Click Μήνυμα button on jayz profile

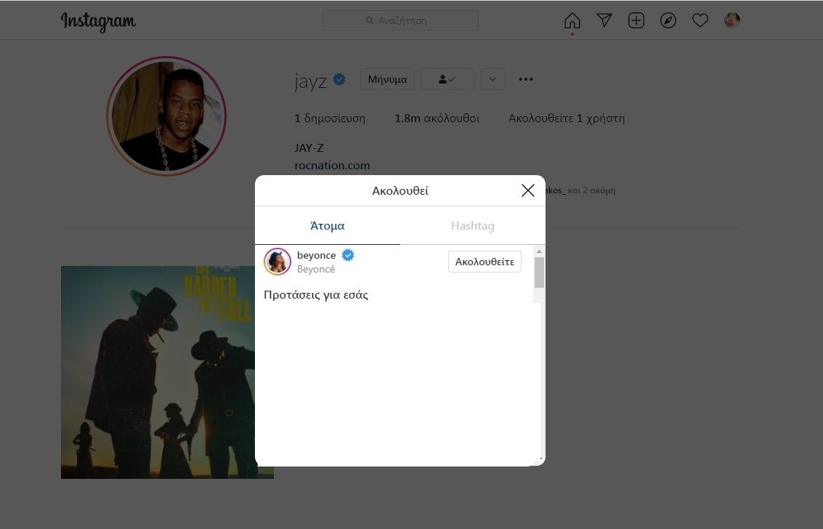pos(387,79)
